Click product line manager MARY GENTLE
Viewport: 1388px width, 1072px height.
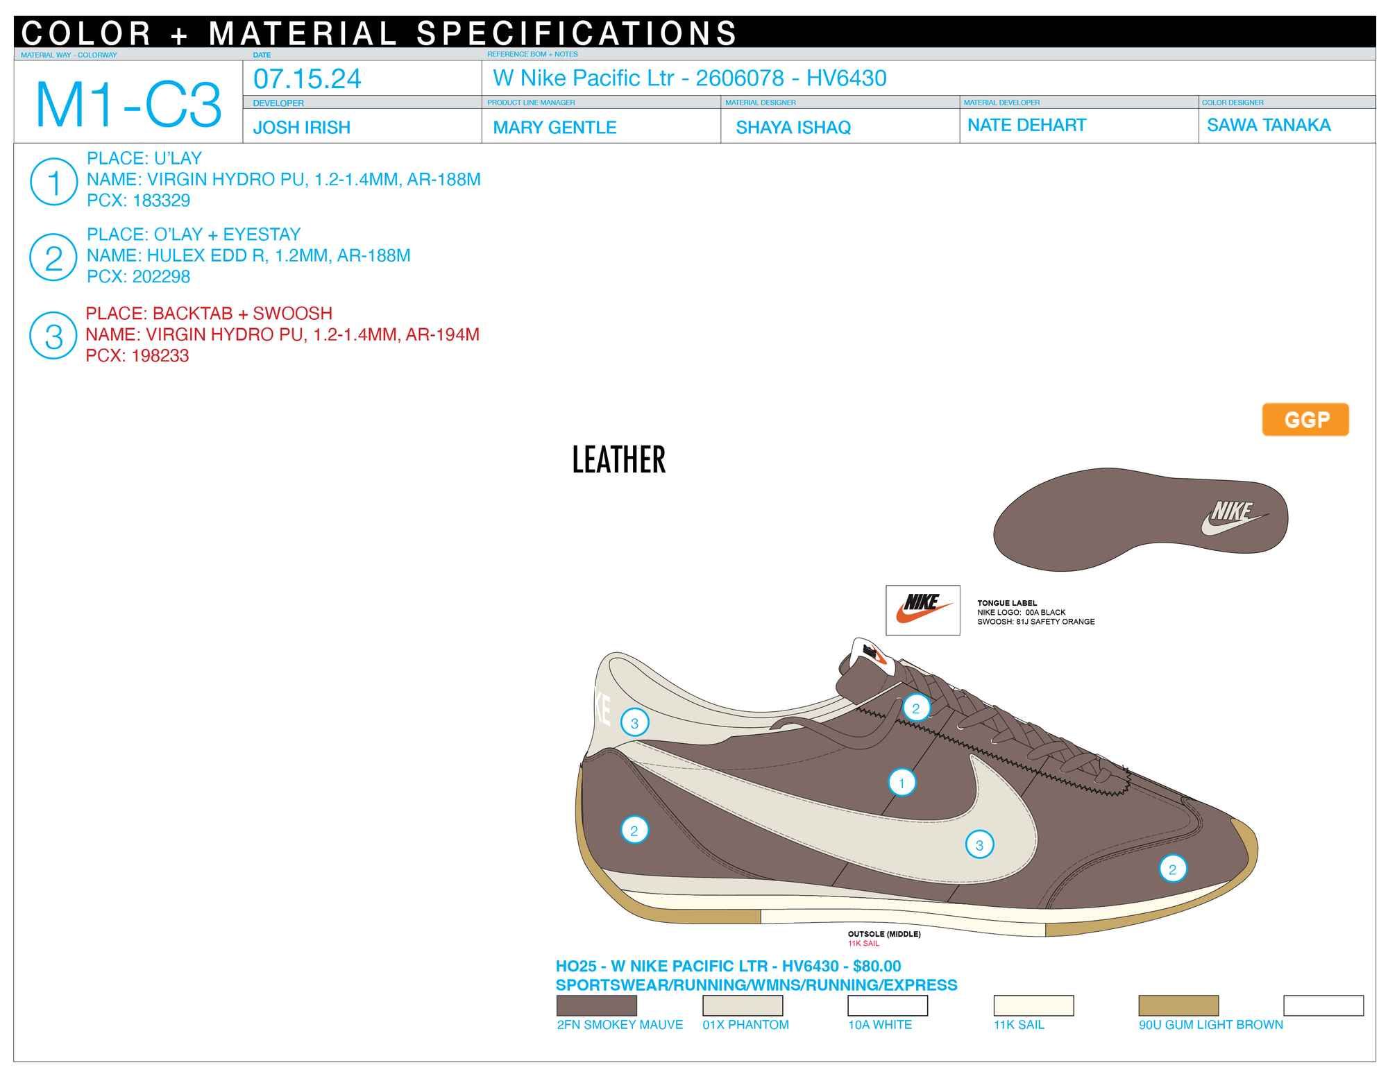pyautogui.click(x=555, y=128)
